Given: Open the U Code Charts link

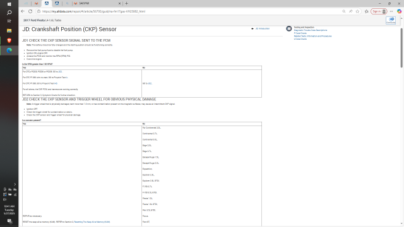Looking at the screenshot, I should (300, 39).
